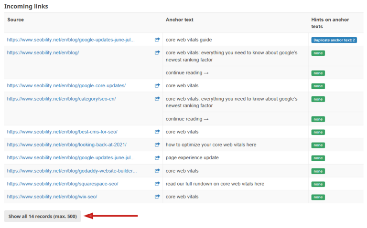Open the seobility.net/en/blog/wix-seo/ link
The image size is (367, 228).
pos(53,197)
